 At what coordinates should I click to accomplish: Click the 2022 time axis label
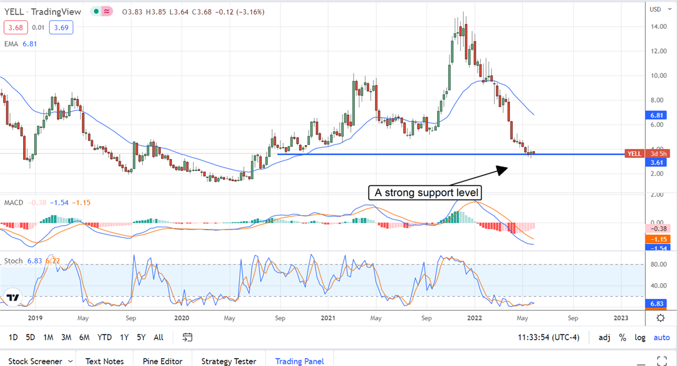click(474, 318)
